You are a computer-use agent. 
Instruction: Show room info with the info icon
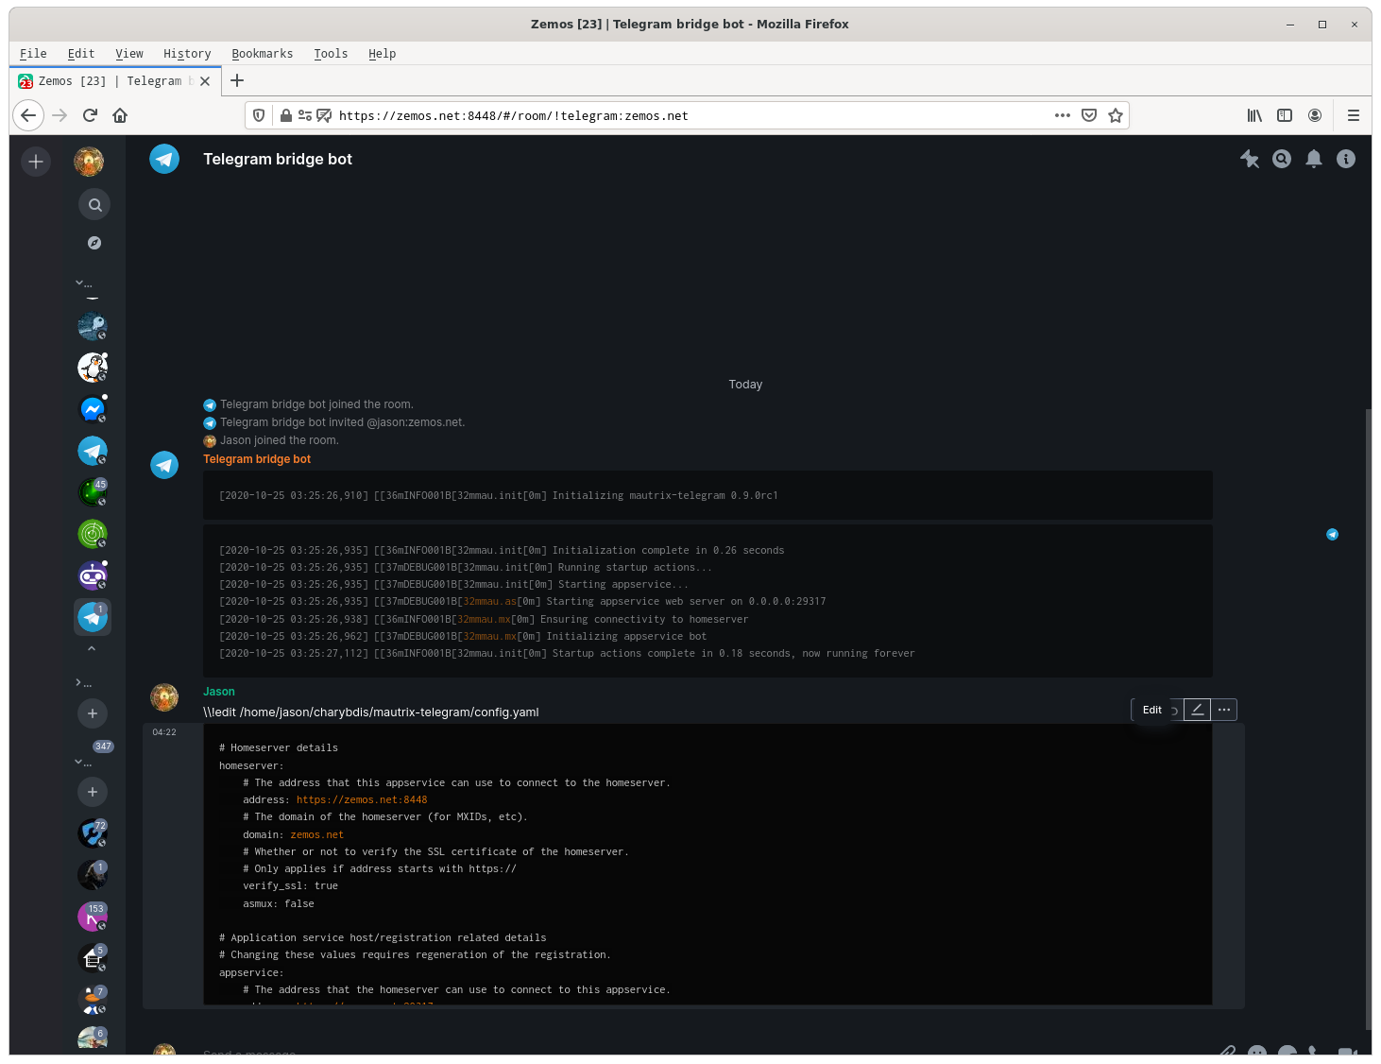point(1346,159)
